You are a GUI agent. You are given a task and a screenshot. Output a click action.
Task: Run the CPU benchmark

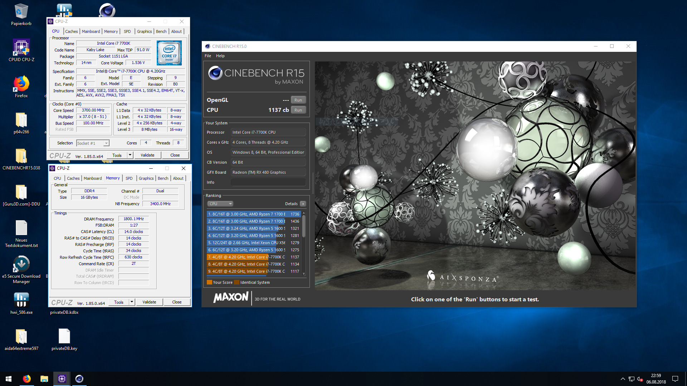click(x=298, y=110)
